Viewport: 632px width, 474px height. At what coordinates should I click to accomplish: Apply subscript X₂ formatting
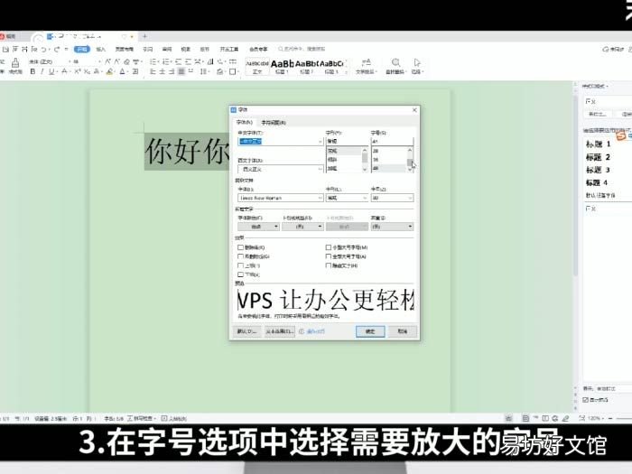(x=87, y=71)
